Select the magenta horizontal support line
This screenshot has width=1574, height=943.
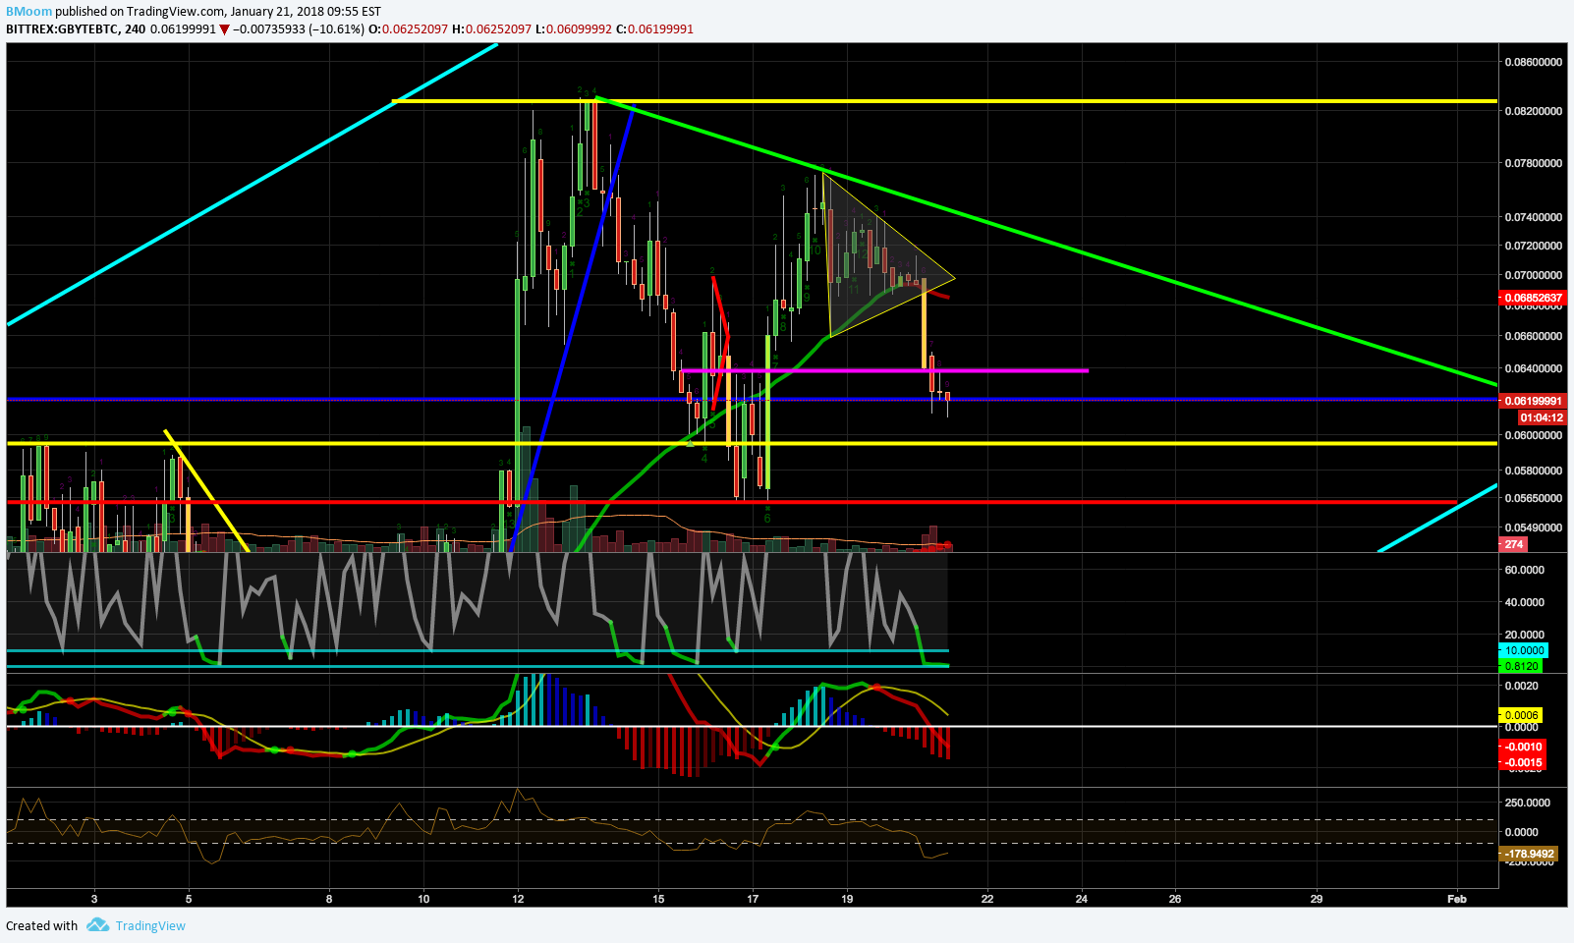click(884, 370)
